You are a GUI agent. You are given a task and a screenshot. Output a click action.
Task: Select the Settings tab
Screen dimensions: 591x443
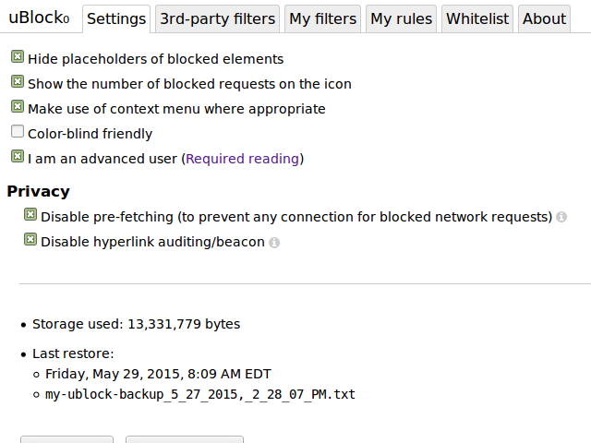(116, 18)
